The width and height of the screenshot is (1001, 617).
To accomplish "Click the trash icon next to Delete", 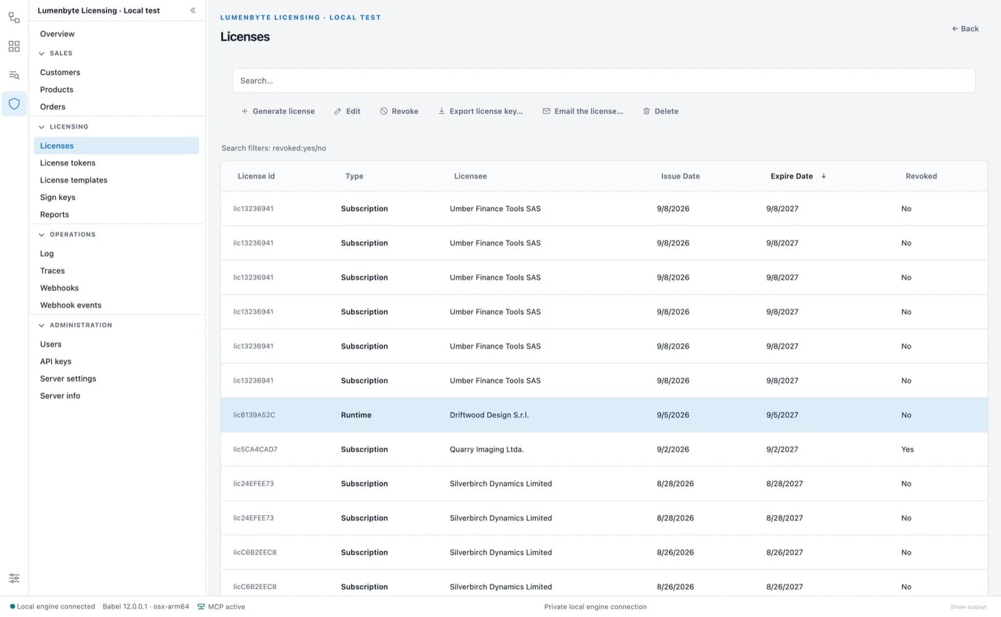I will click(646, 111).
